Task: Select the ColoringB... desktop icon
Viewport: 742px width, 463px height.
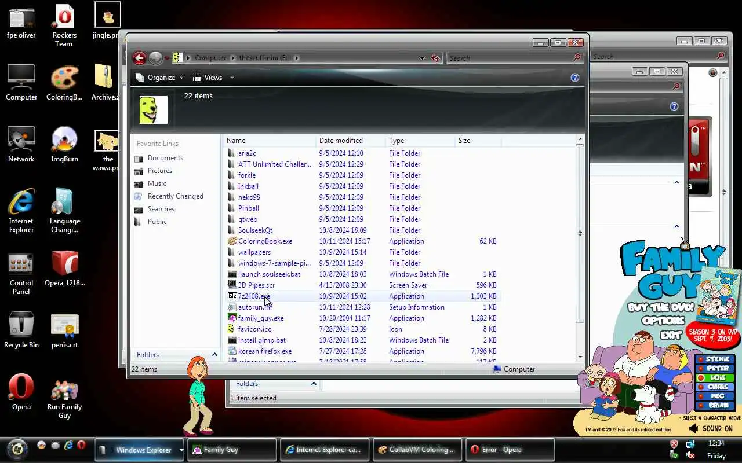Action: (64, 83)
